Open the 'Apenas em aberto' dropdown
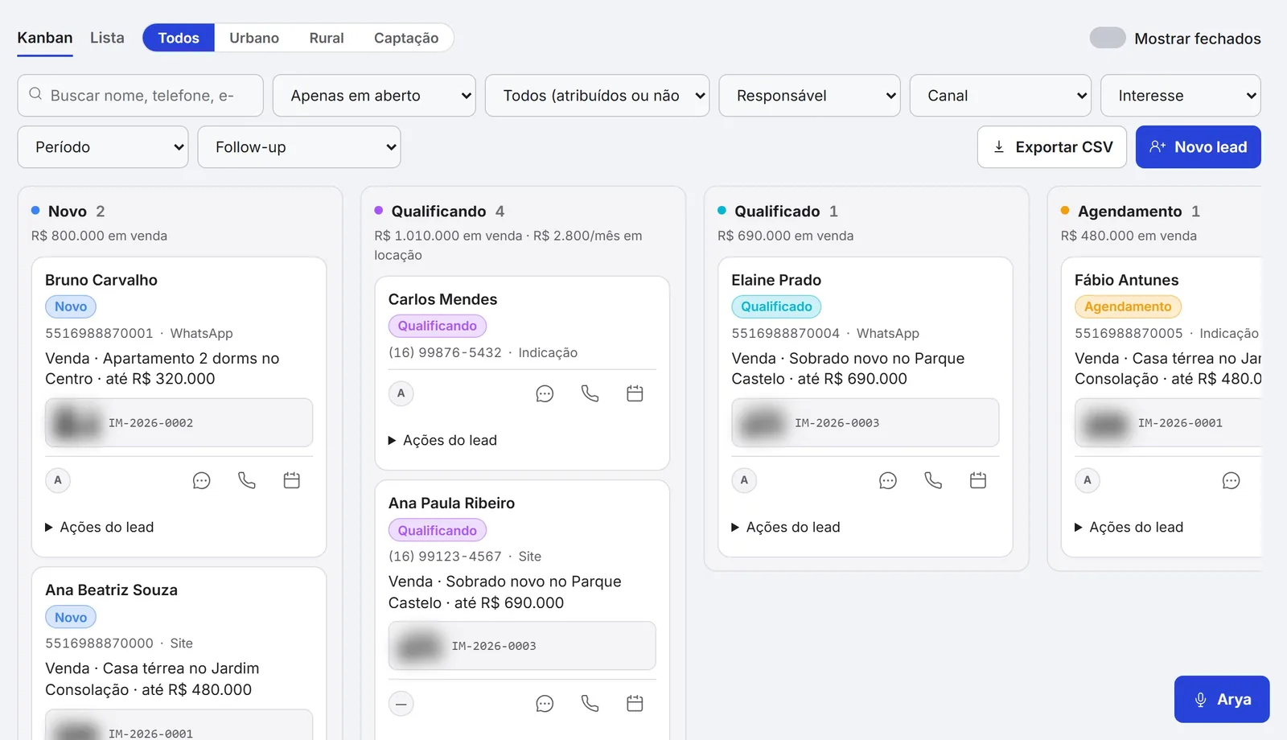The height and width of the screenshot is (740, 1287). tap(374, 96)
